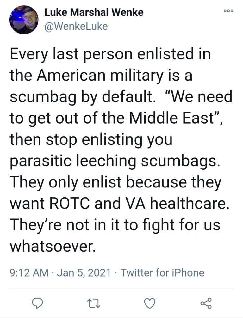Open the Twitter for iPhone source link
Viewport: 243px width, 318px height.
click(x=162, y=272)
